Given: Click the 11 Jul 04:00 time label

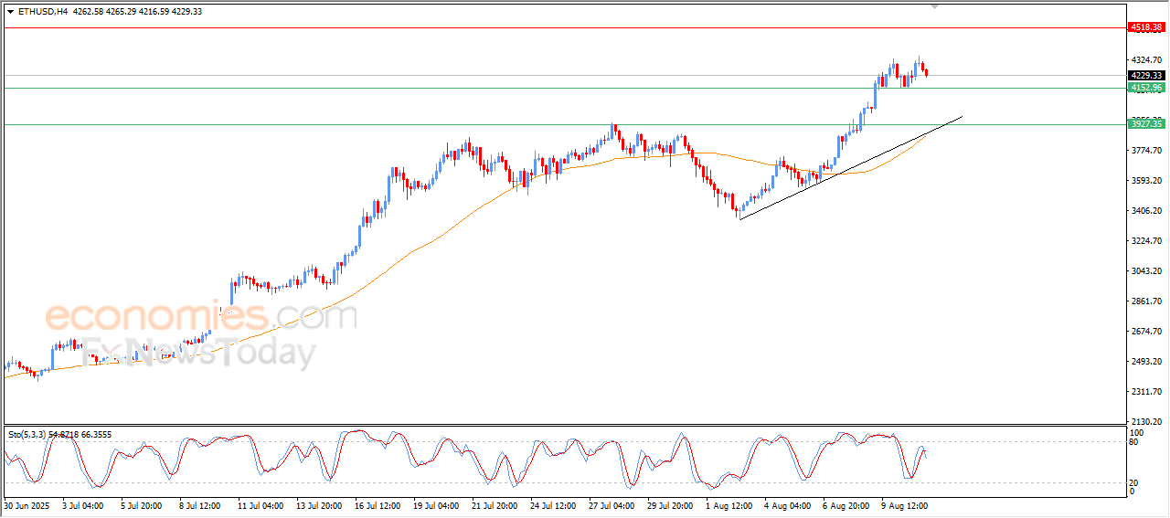Looking at the screenshot, I should click(x=259, y=504).
